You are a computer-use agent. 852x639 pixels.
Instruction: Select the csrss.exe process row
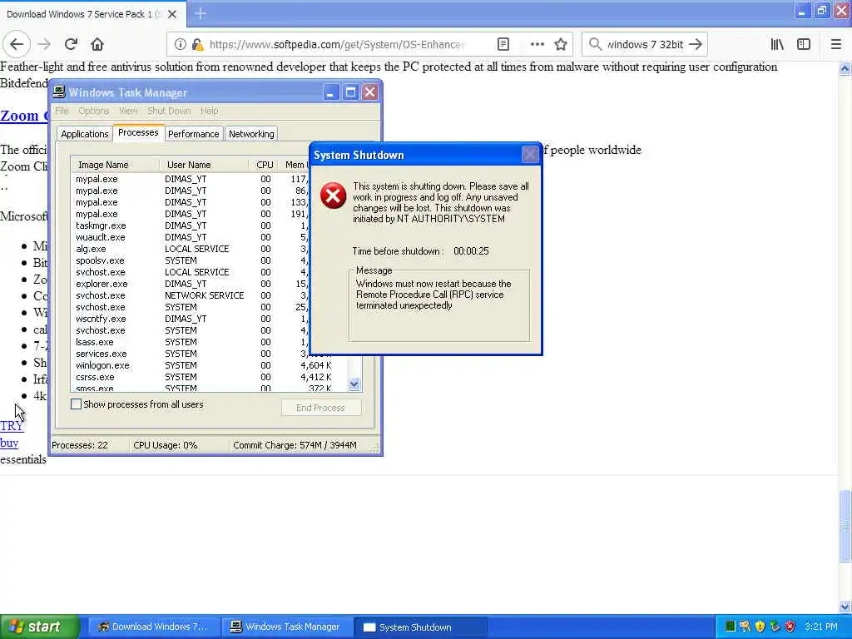point(209,377)
